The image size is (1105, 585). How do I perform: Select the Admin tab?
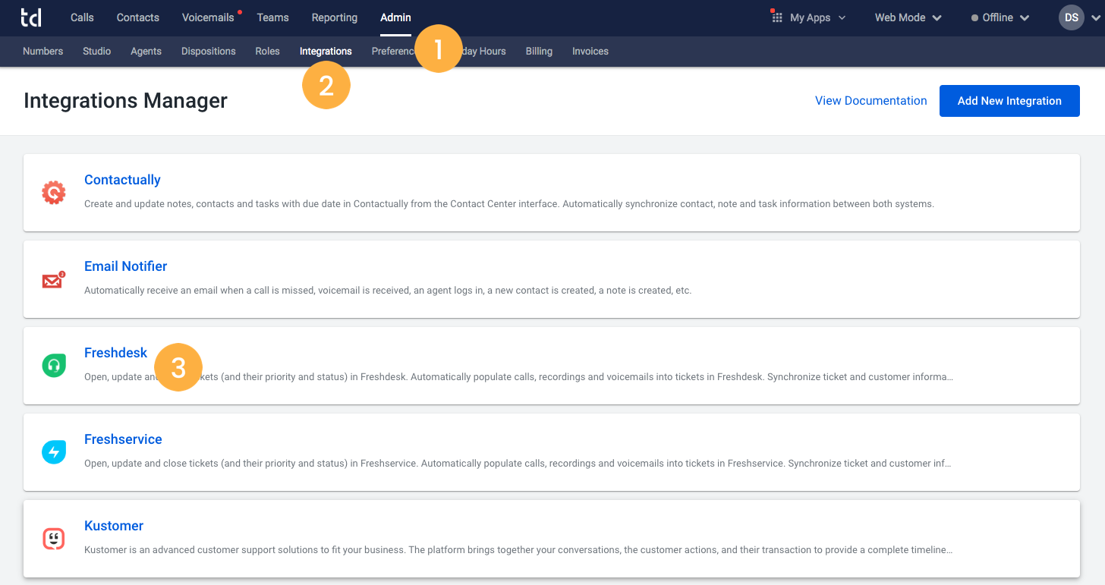(395, 17)
